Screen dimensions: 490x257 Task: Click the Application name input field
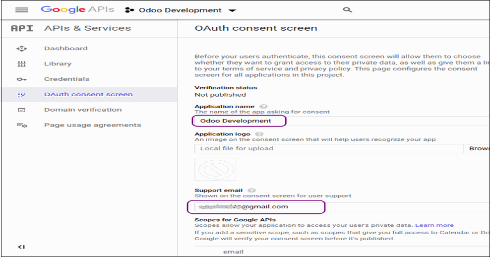coord(342,121)
